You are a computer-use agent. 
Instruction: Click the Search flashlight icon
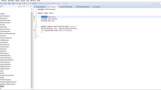click(29, 3)
